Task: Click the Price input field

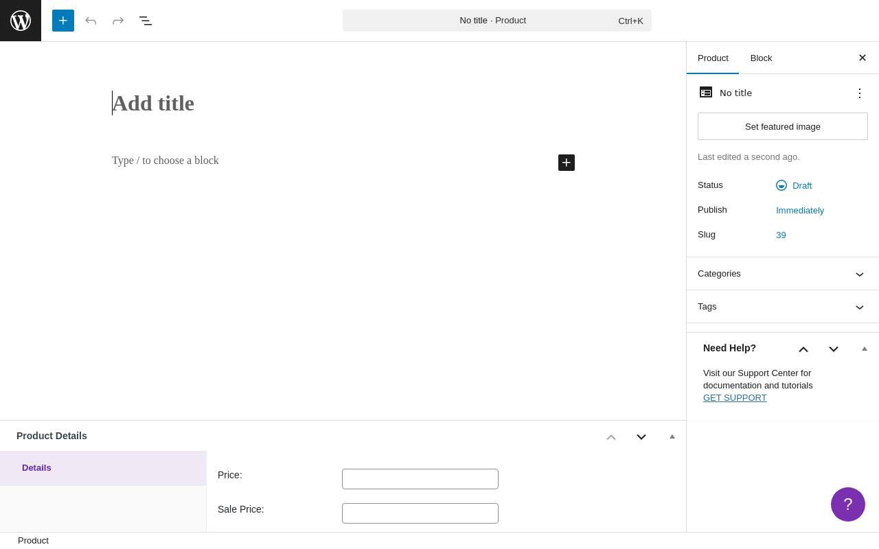Action: click(x=420, y=479)
